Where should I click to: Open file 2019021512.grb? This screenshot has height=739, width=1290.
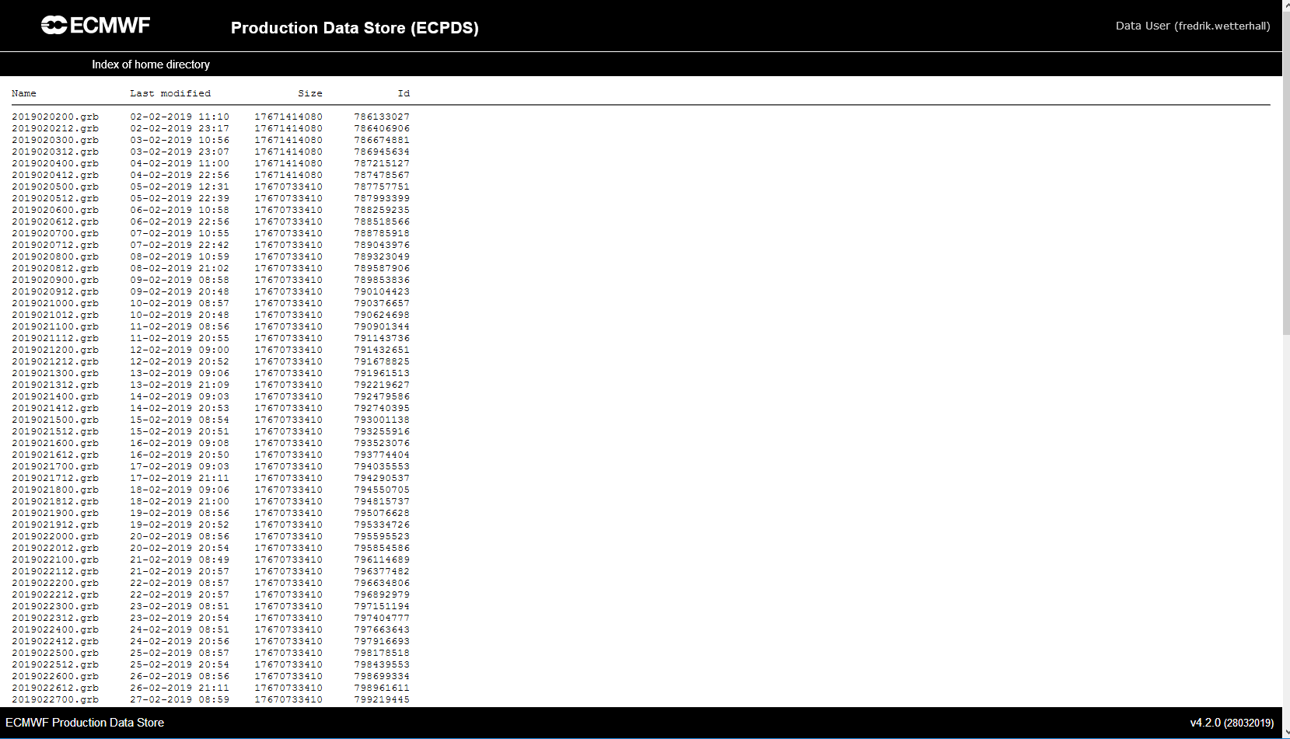(55, 431)
